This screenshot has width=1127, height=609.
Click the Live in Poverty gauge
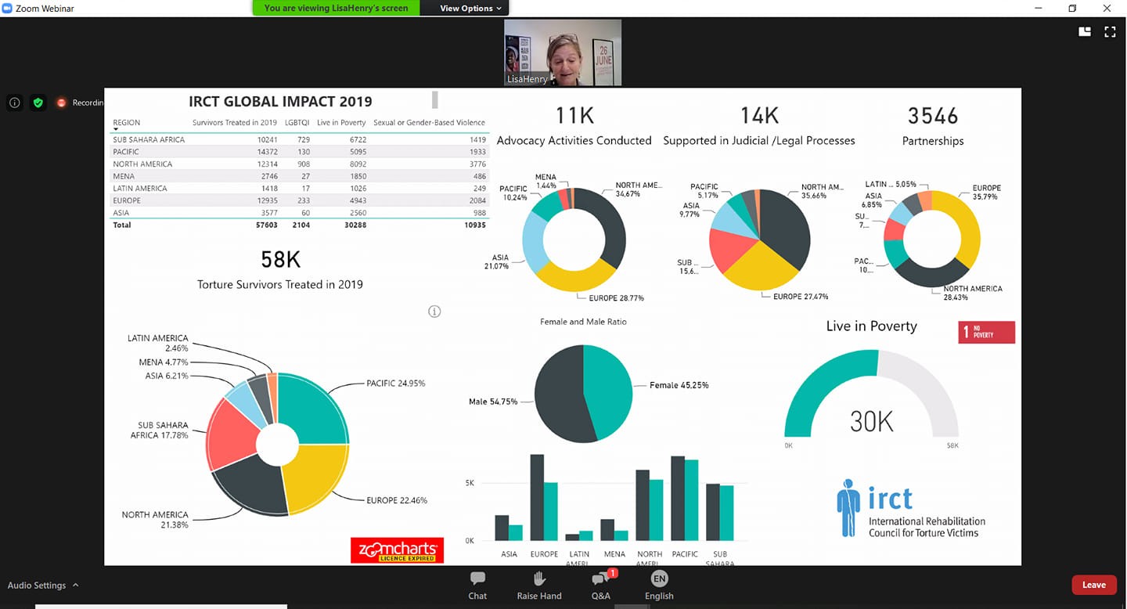click(871, 399)
